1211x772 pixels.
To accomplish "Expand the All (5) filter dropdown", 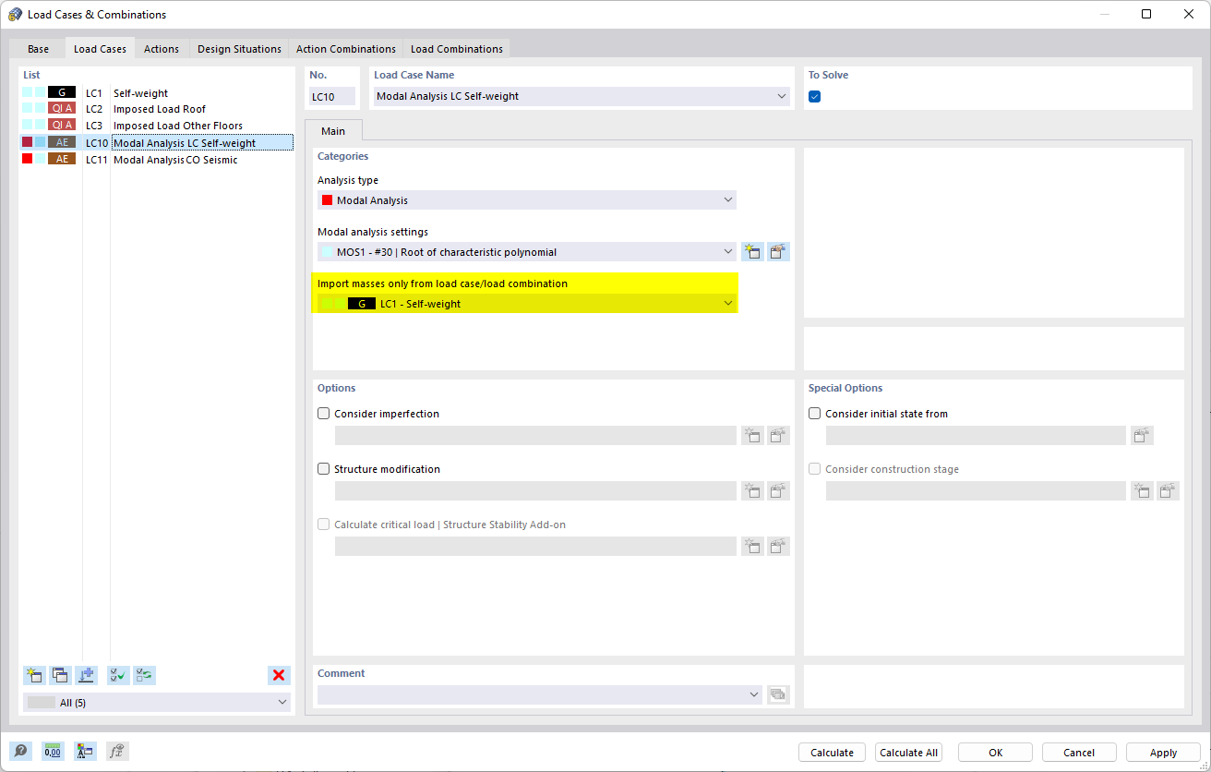I will point(282,702).
